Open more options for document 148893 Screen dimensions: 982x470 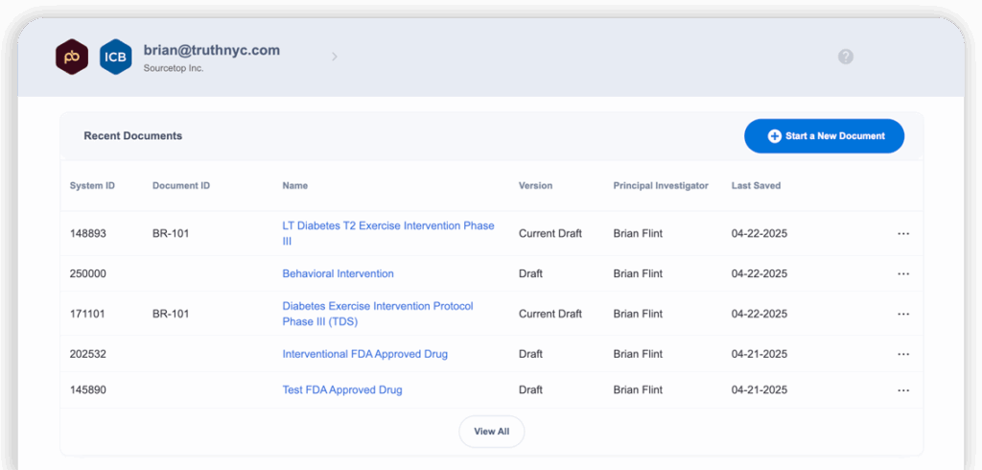(x=902, y=234)
